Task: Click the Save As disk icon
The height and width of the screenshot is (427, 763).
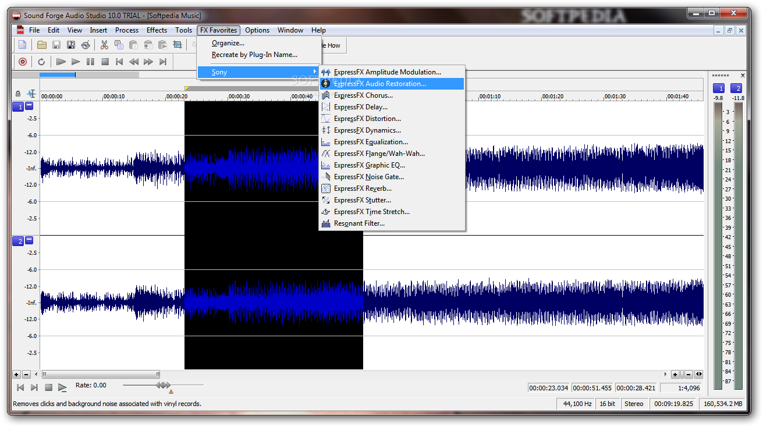Action: (71, 45)
